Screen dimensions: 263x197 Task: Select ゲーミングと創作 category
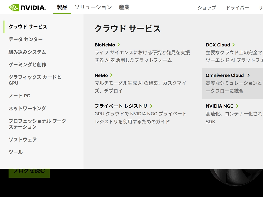[27, 64]
